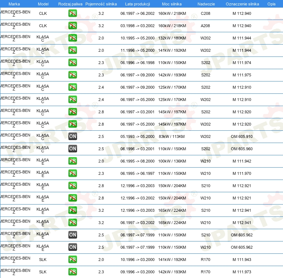Click PB fuel icon for SLK M 111.973
283x278 pixels.
coord(72,272)
